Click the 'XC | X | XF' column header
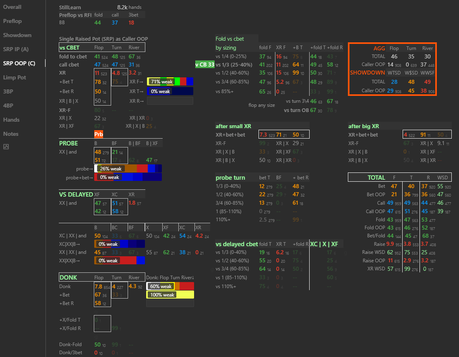459x357 pixels. click(x=324, y=244)
